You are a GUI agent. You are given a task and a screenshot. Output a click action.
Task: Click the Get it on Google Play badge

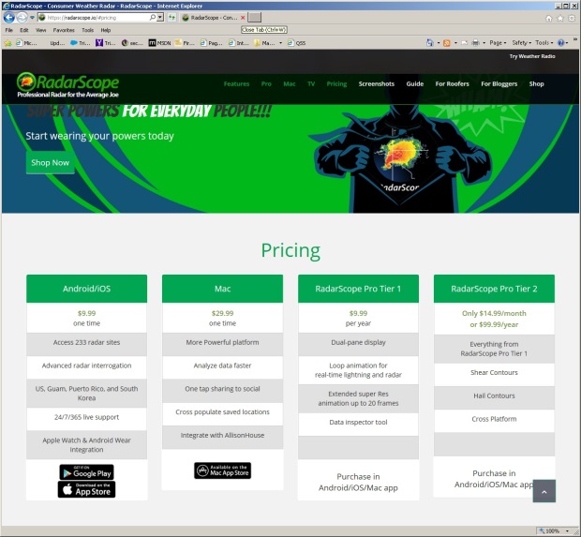click(x=86, y=471)
